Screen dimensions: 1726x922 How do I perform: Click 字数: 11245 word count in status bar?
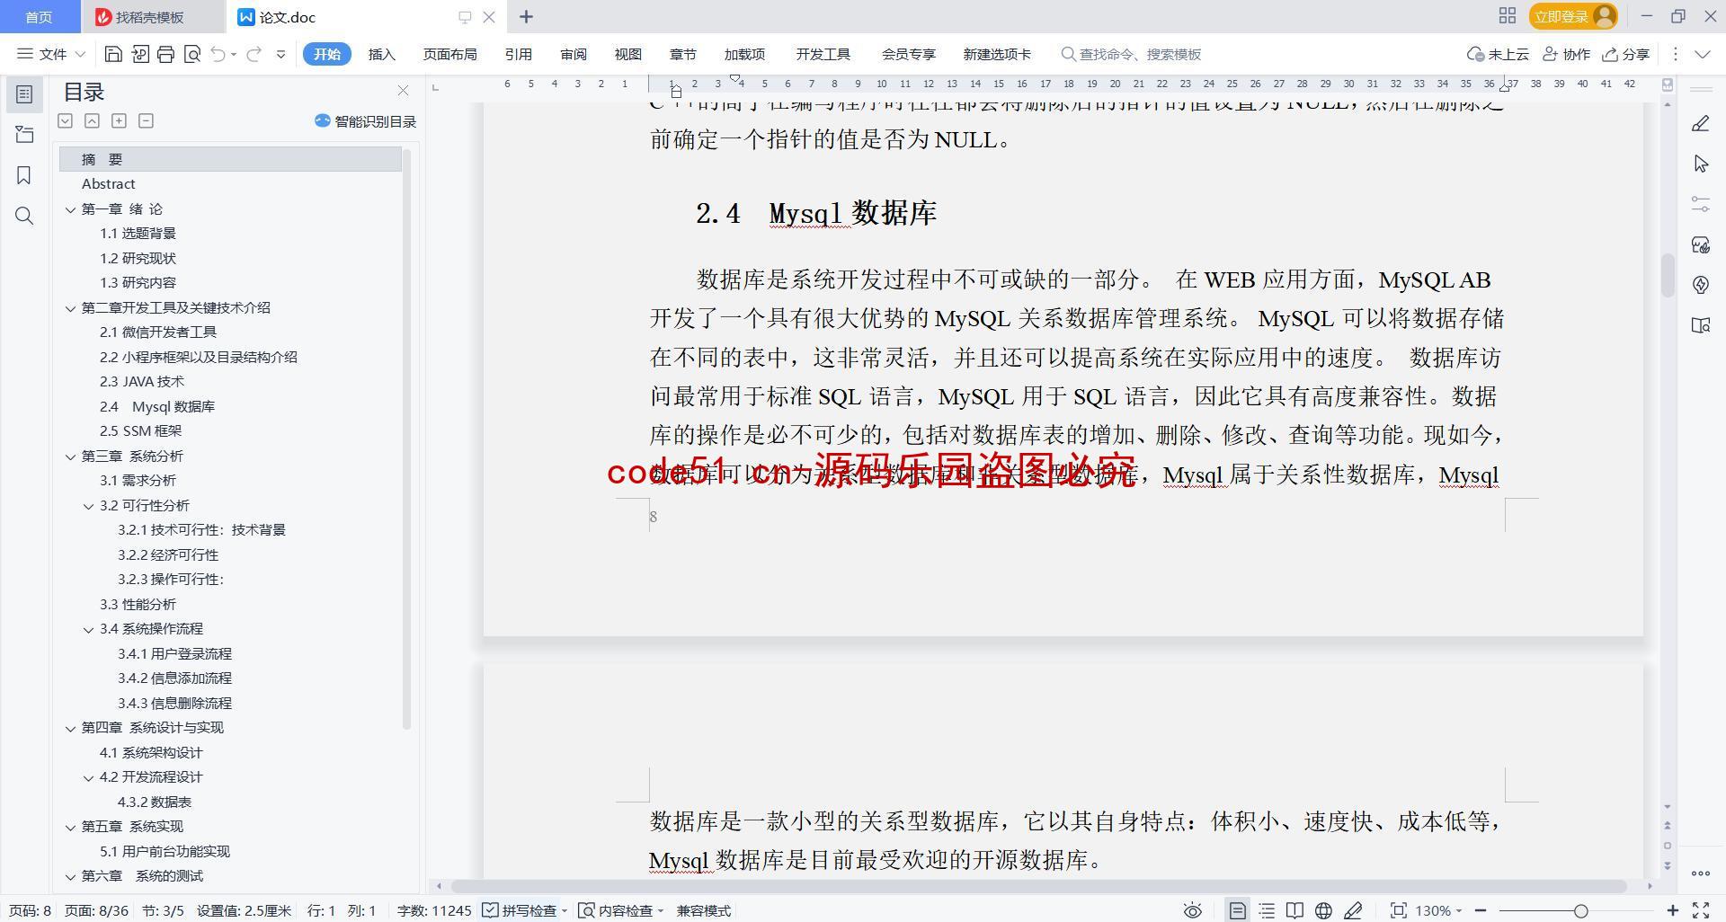[434, 910]
